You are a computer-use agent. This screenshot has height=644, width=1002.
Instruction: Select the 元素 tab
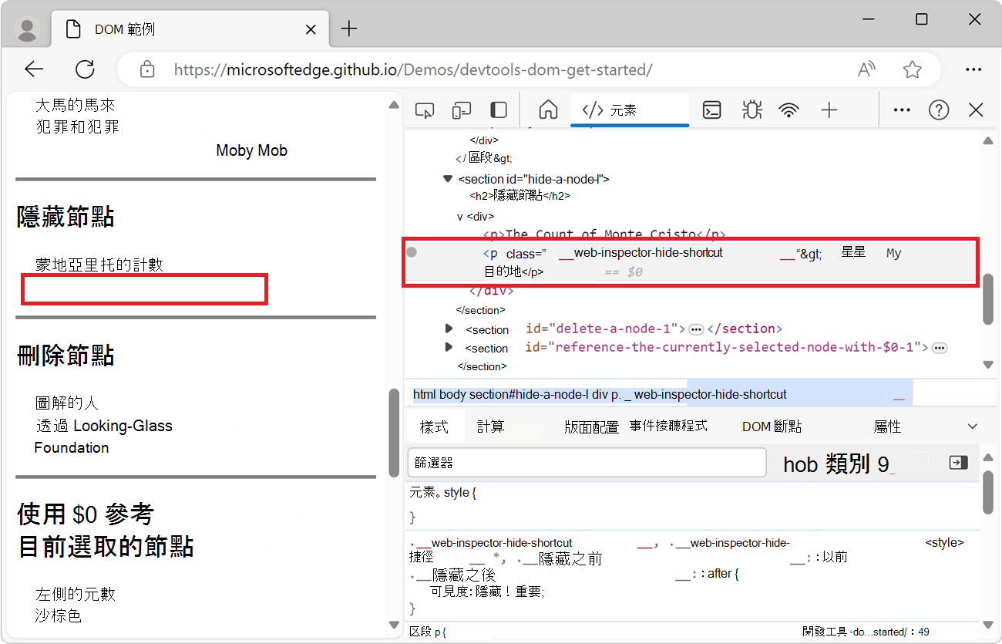pos(630,110)
